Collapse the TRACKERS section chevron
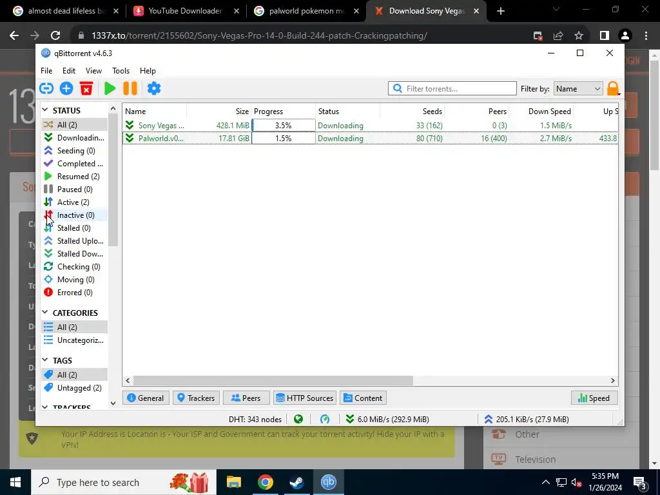Screen dimensions: 660x495 [x=46, y=407]
